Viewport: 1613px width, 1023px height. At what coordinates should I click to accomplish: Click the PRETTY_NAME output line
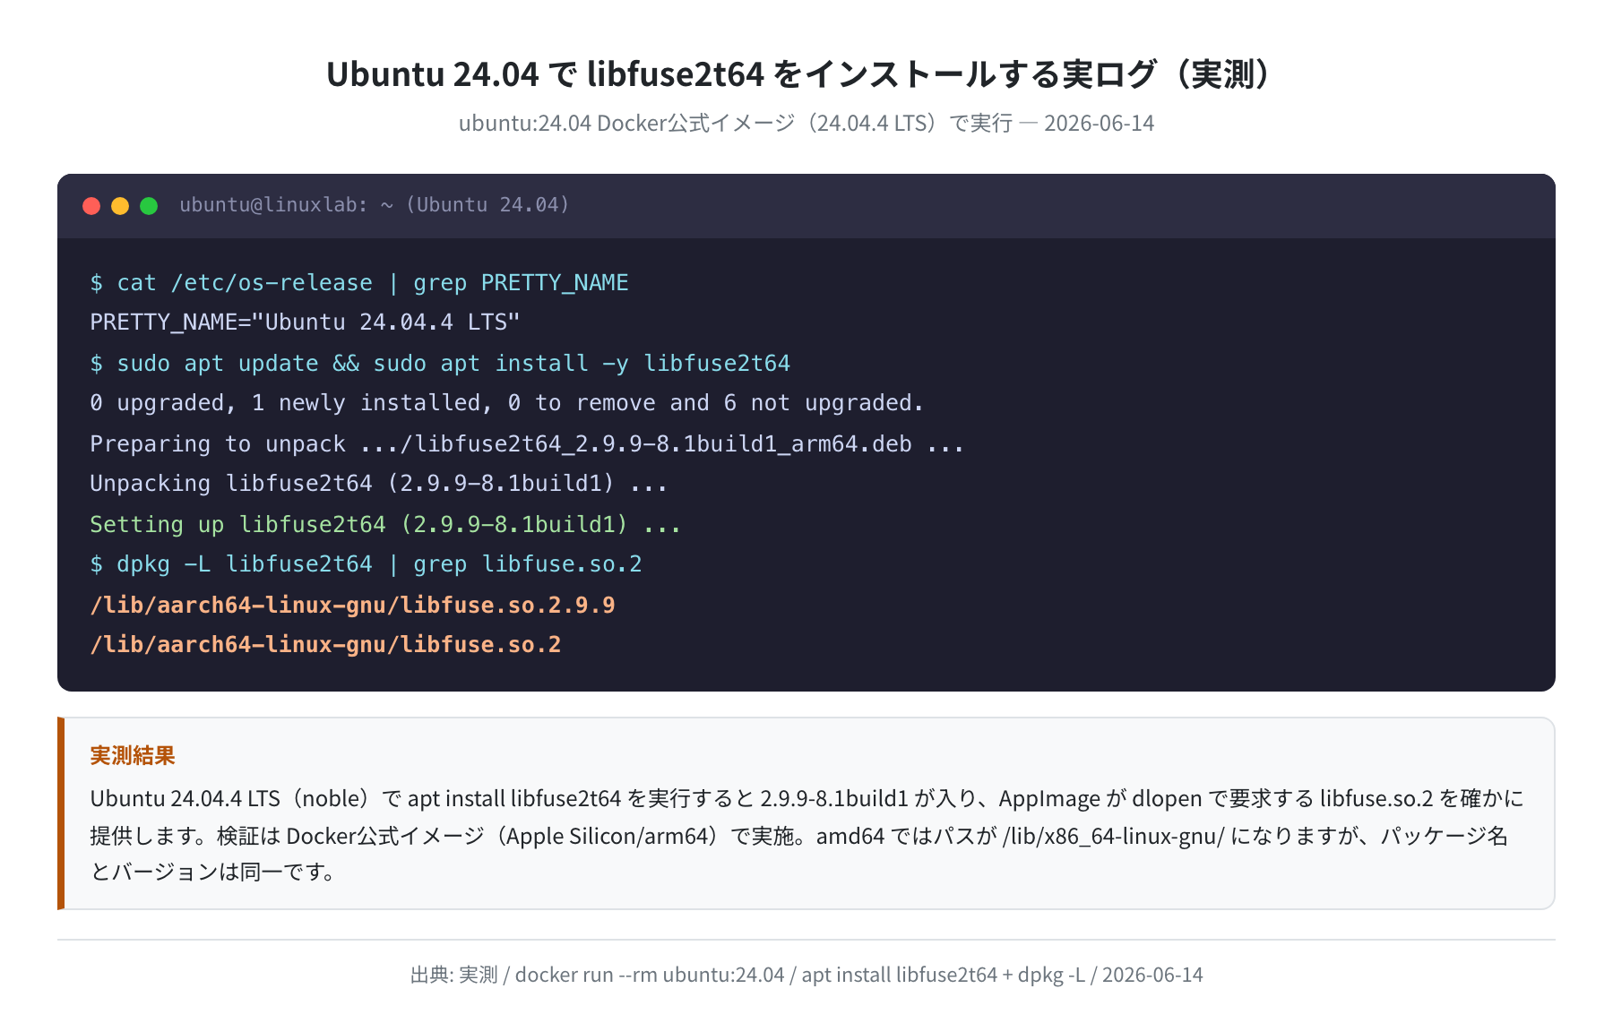305,322
